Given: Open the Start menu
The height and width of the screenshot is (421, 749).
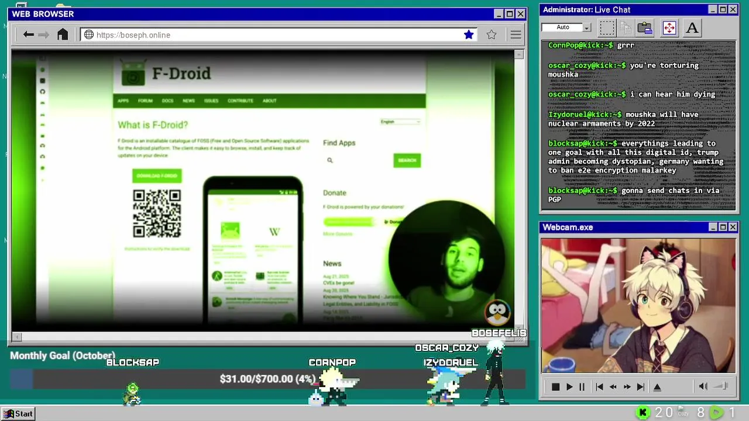Looking at the screenshot, I should 18,413.
